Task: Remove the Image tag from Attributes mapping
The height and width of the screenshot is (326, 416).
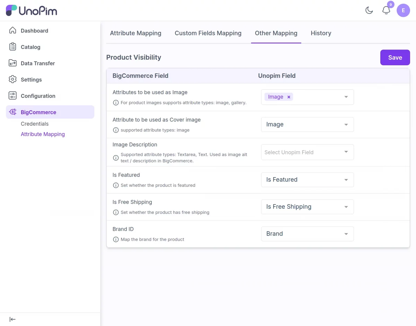Action: pyautogui.click(x=288, y=97)
